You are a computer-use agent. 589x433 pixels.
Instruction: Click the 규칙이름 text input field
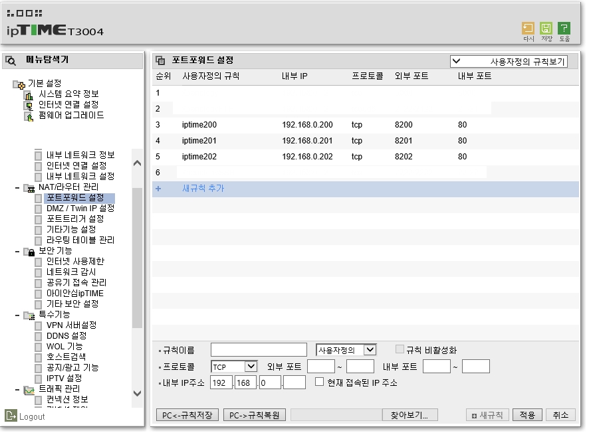tap(259, 350)
